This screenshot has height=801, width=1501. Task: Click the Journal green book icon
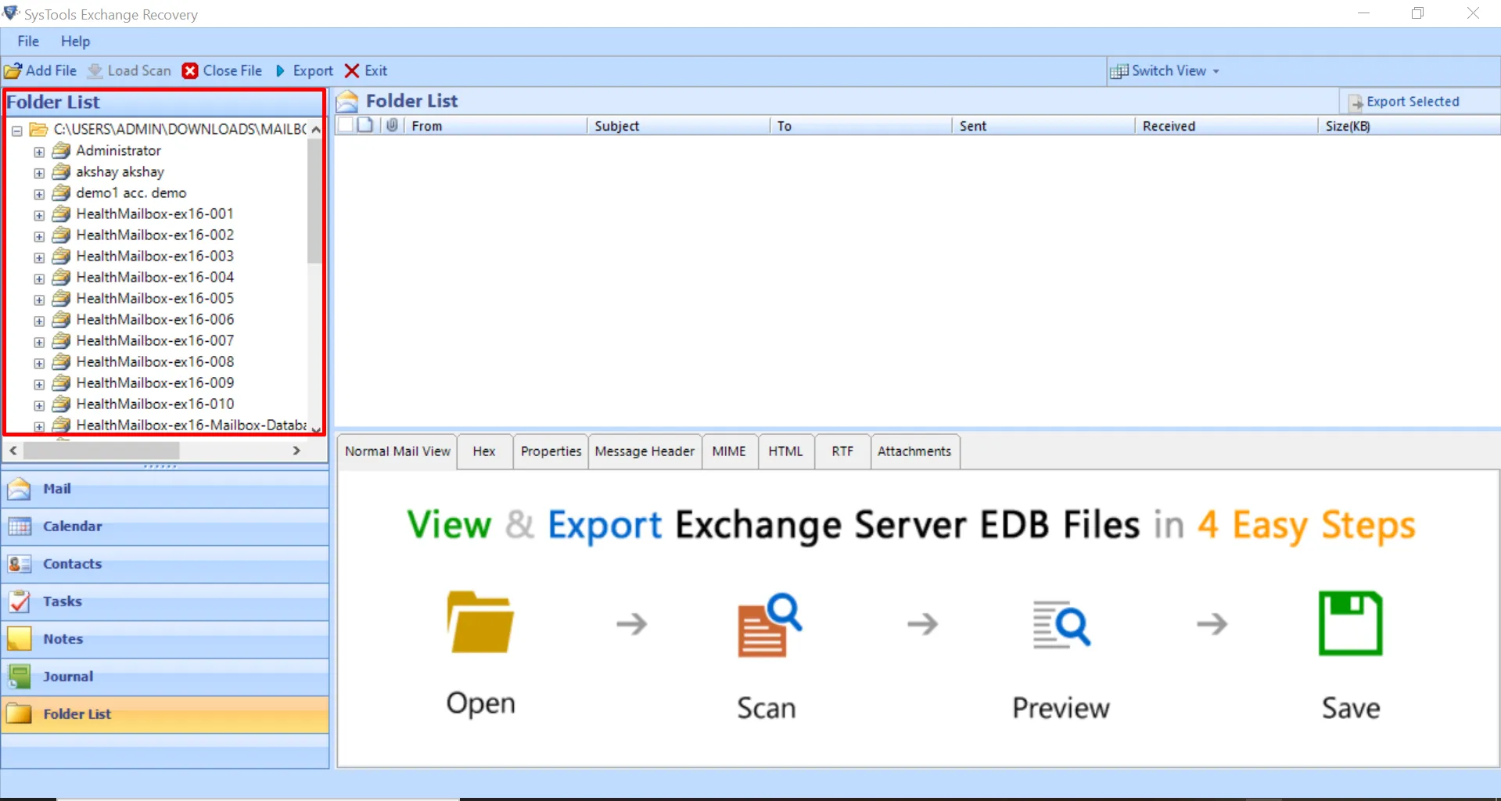tap(19, 677)
